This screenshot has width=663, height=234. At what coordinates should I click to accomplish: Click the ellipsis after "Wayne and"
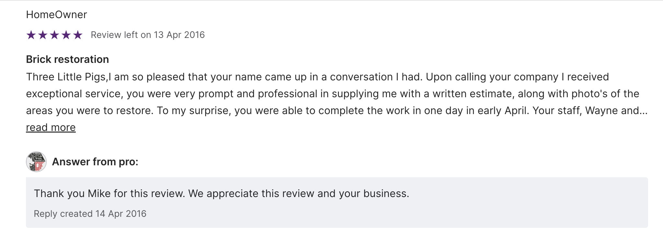(x=644, y=111)
